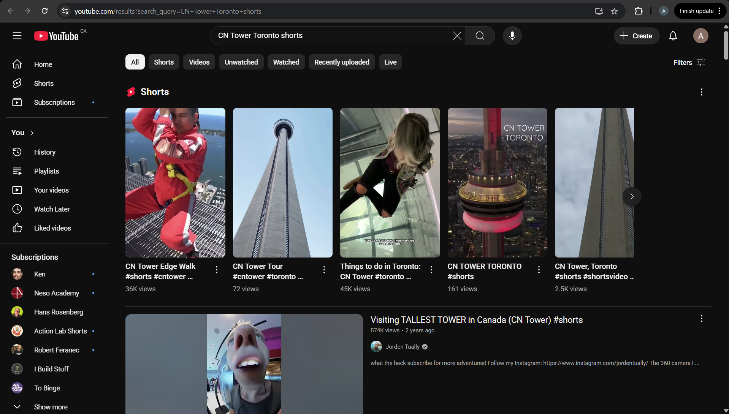Open Action Lab Shorts subscription
This screenshot has width=729, height=414.
pyautogui.click(x=57, y=331)
